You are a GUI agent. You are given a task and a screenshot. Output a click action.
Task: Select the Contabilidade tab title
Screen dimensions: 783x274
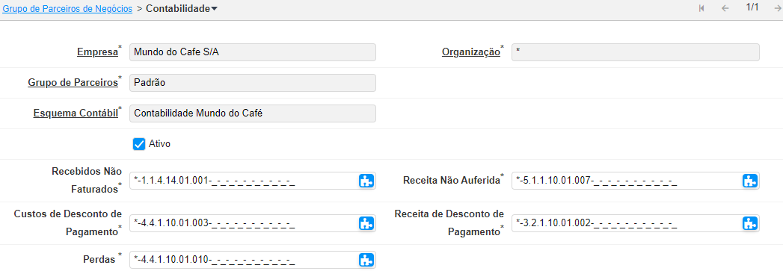coord(178,9)
